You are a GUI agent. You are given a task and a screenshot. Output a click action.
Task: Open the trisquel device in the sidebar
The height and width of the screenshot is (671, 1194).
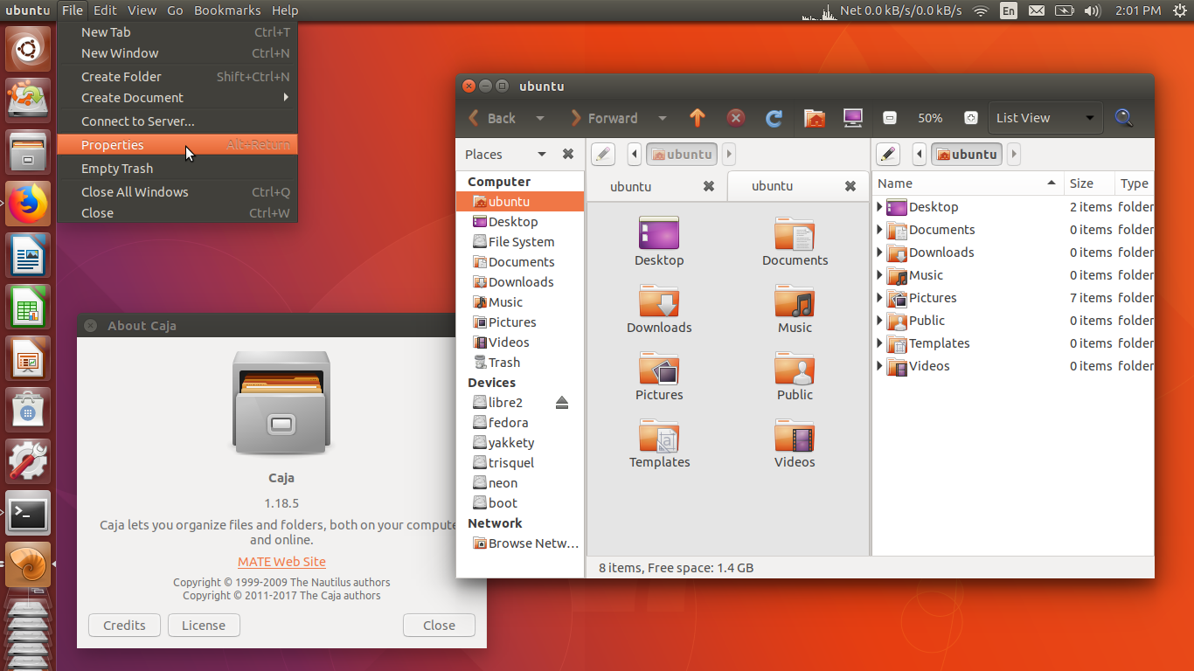[x=520, y=463]
